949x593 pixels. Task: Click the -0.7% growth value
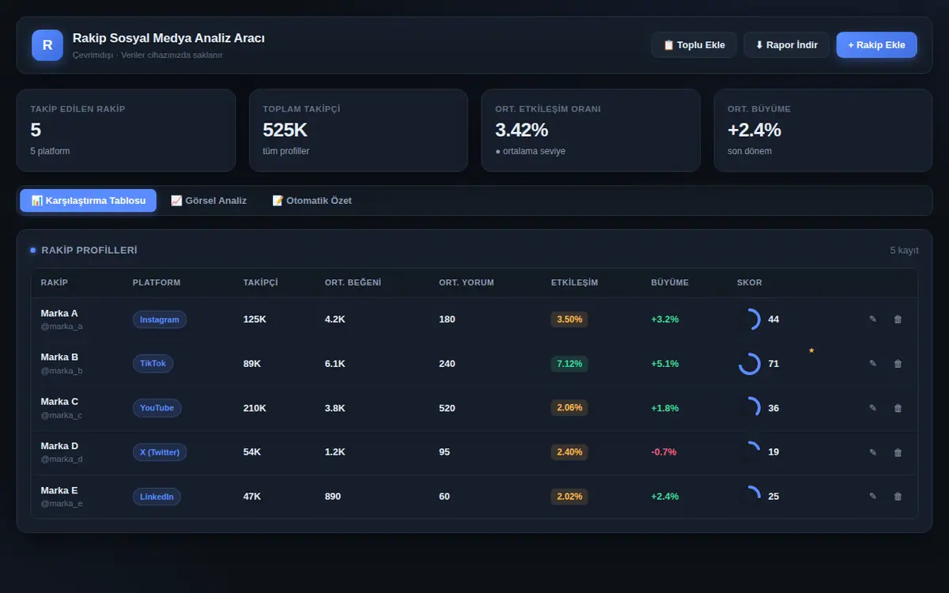coord(664,452)
